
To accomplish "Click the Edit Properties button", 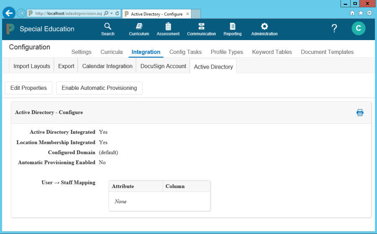I will pyautogui.click(x=28, y=88).
